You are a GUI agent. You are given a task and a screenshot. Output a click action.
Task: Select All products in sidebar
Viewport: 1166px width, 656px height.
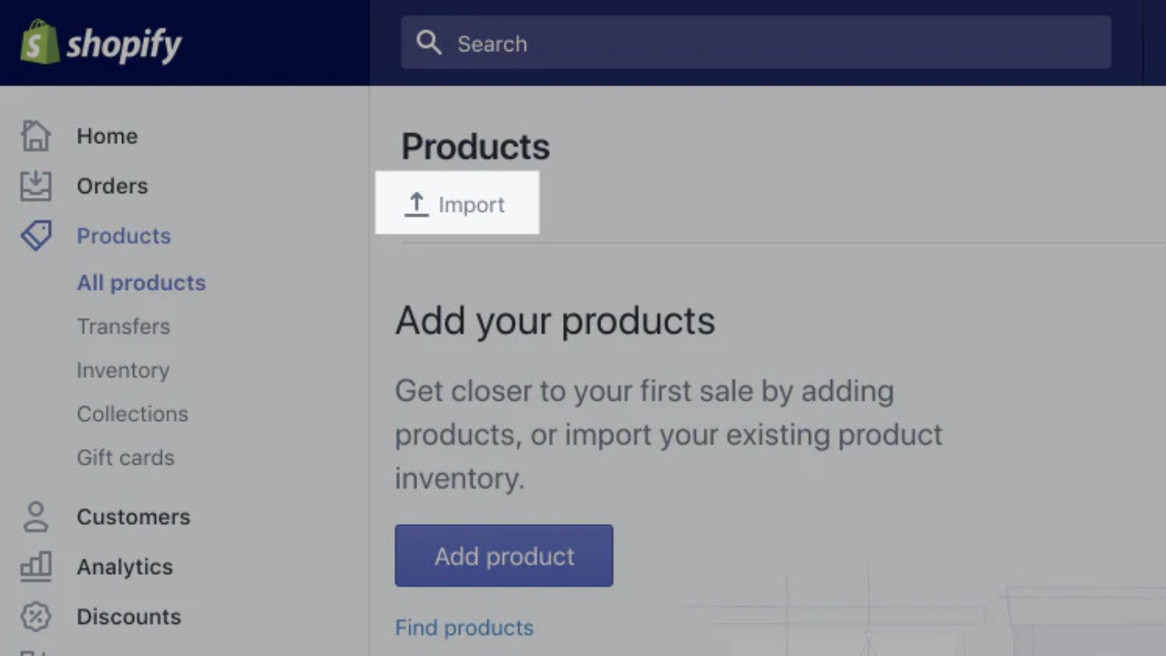(x=141, y=282)
